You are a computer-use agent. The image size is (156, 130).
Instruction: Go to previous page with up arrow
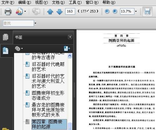click(50, 12)
